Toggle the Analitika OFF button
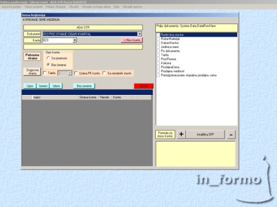The width and height of the screenshot is (277, 207). pyautogui.click(x=205, y=135)
